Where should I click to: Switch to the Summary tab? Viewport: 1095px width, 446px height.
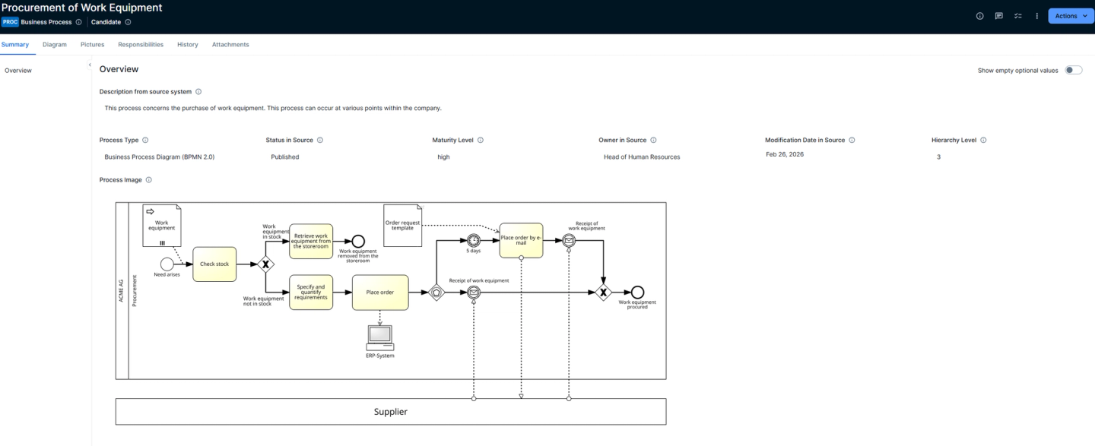14,44
